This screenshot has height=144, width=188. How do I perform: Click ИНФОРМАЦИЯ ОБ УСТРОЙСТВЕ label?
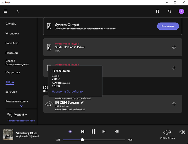coord(73,98)
